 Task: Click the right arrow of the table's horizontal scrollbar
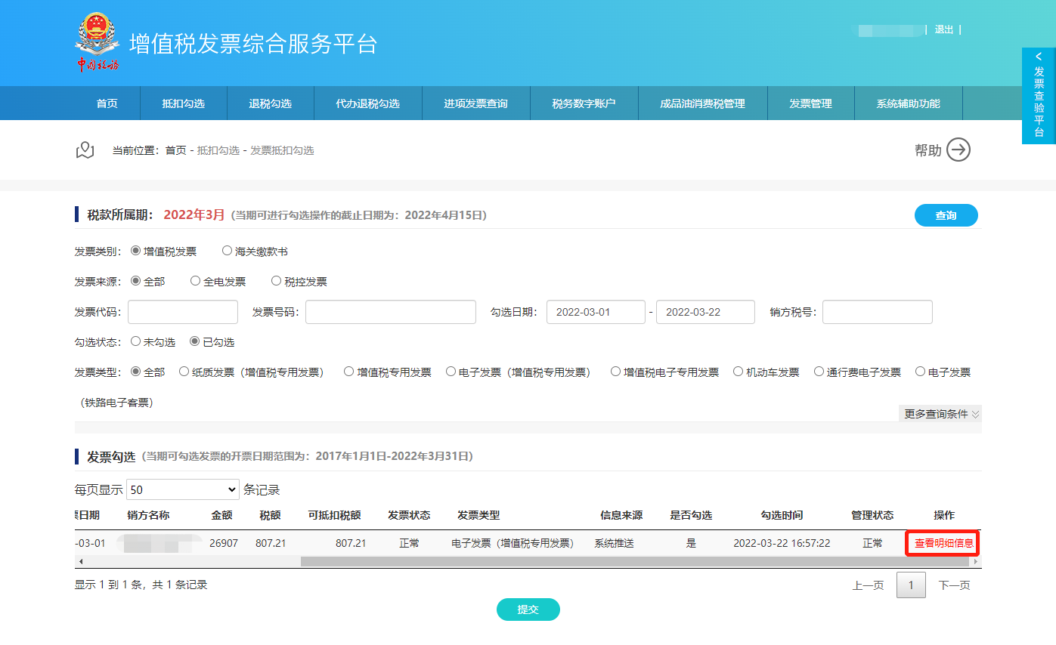pyautogui.click(x=976, y=562)
